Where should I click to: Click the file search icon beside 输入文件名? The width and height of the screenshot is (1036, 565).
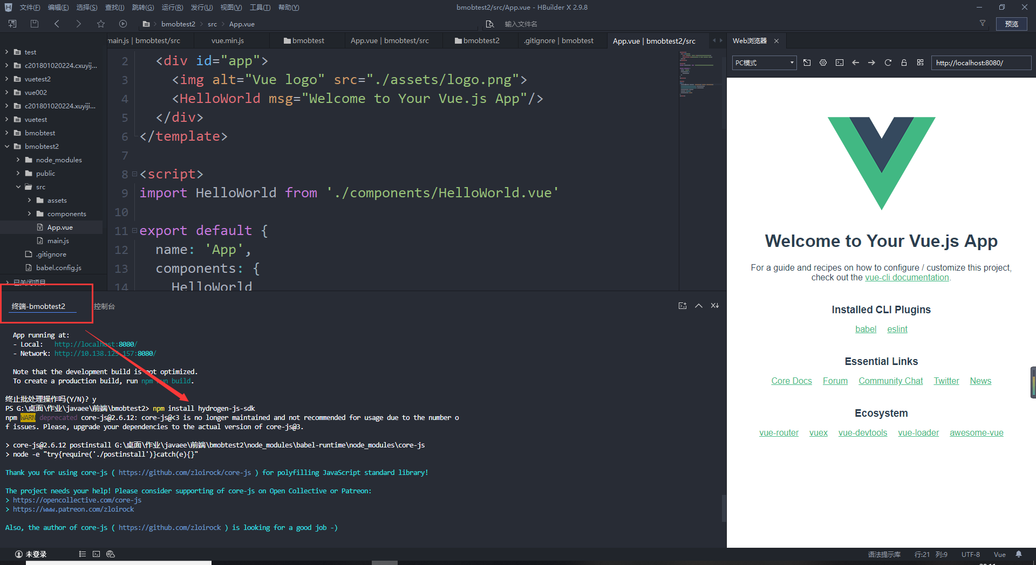click(490, 24)
